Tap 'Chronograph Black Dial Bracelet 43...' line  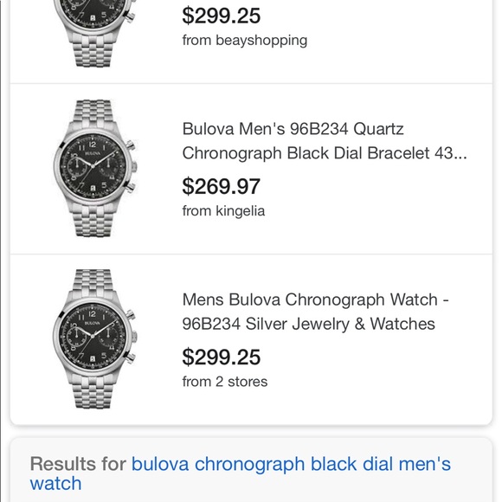click(x=325, y=153)
